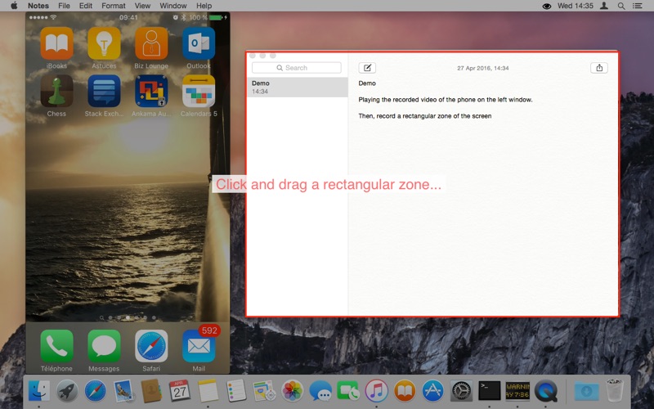Open Spotlight search in the menu bar
This screenshot has width=654, height=409.
coord(621,6)
